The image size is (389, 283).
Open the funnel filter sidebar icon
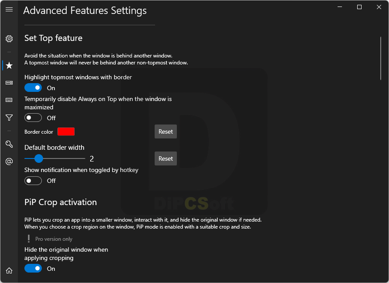pyautogui.click(x=9, y=118)
